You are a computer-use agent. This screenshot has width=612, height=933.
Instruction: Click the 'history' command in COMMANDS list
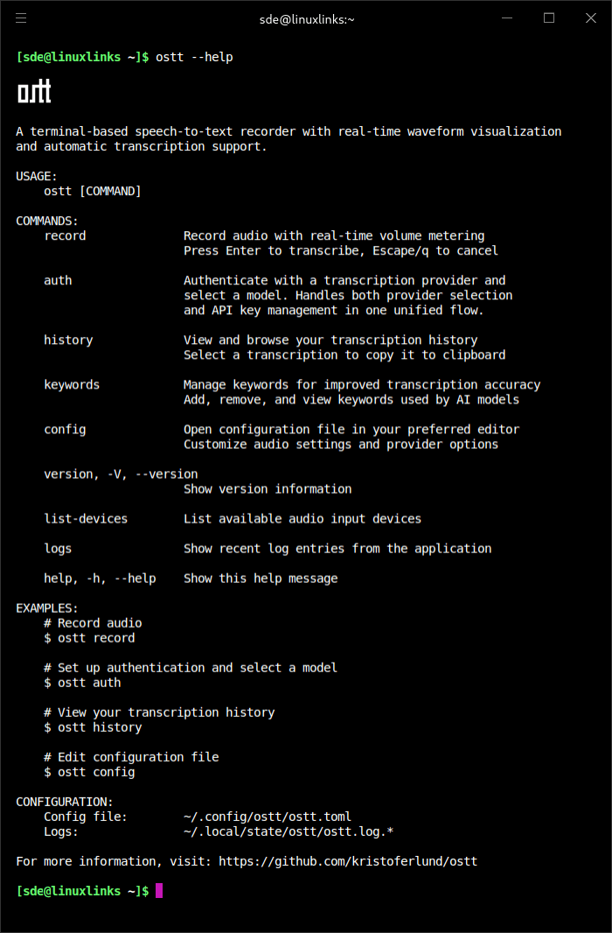pyautogui.click(x=68, y=340)
